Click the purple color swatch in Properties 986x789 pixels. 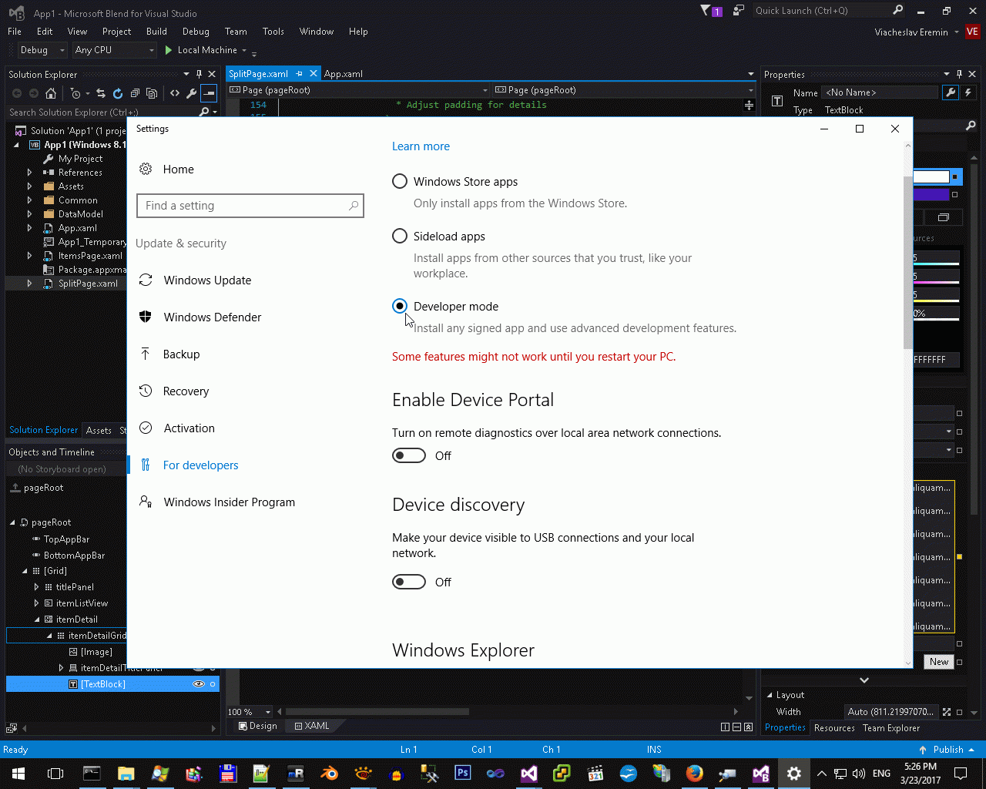click(x=931, y=195)
